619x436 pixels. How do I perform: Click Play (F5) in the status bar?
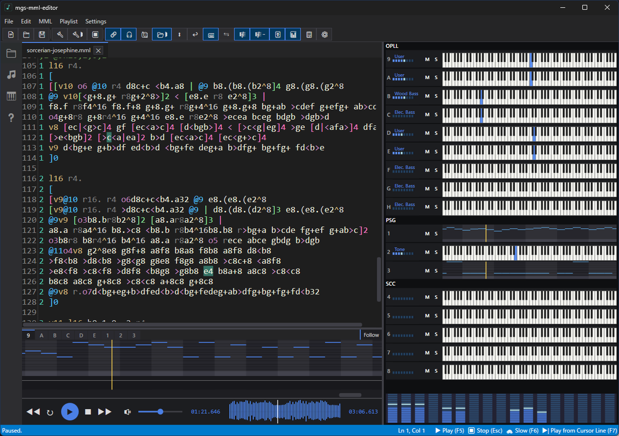450,430
